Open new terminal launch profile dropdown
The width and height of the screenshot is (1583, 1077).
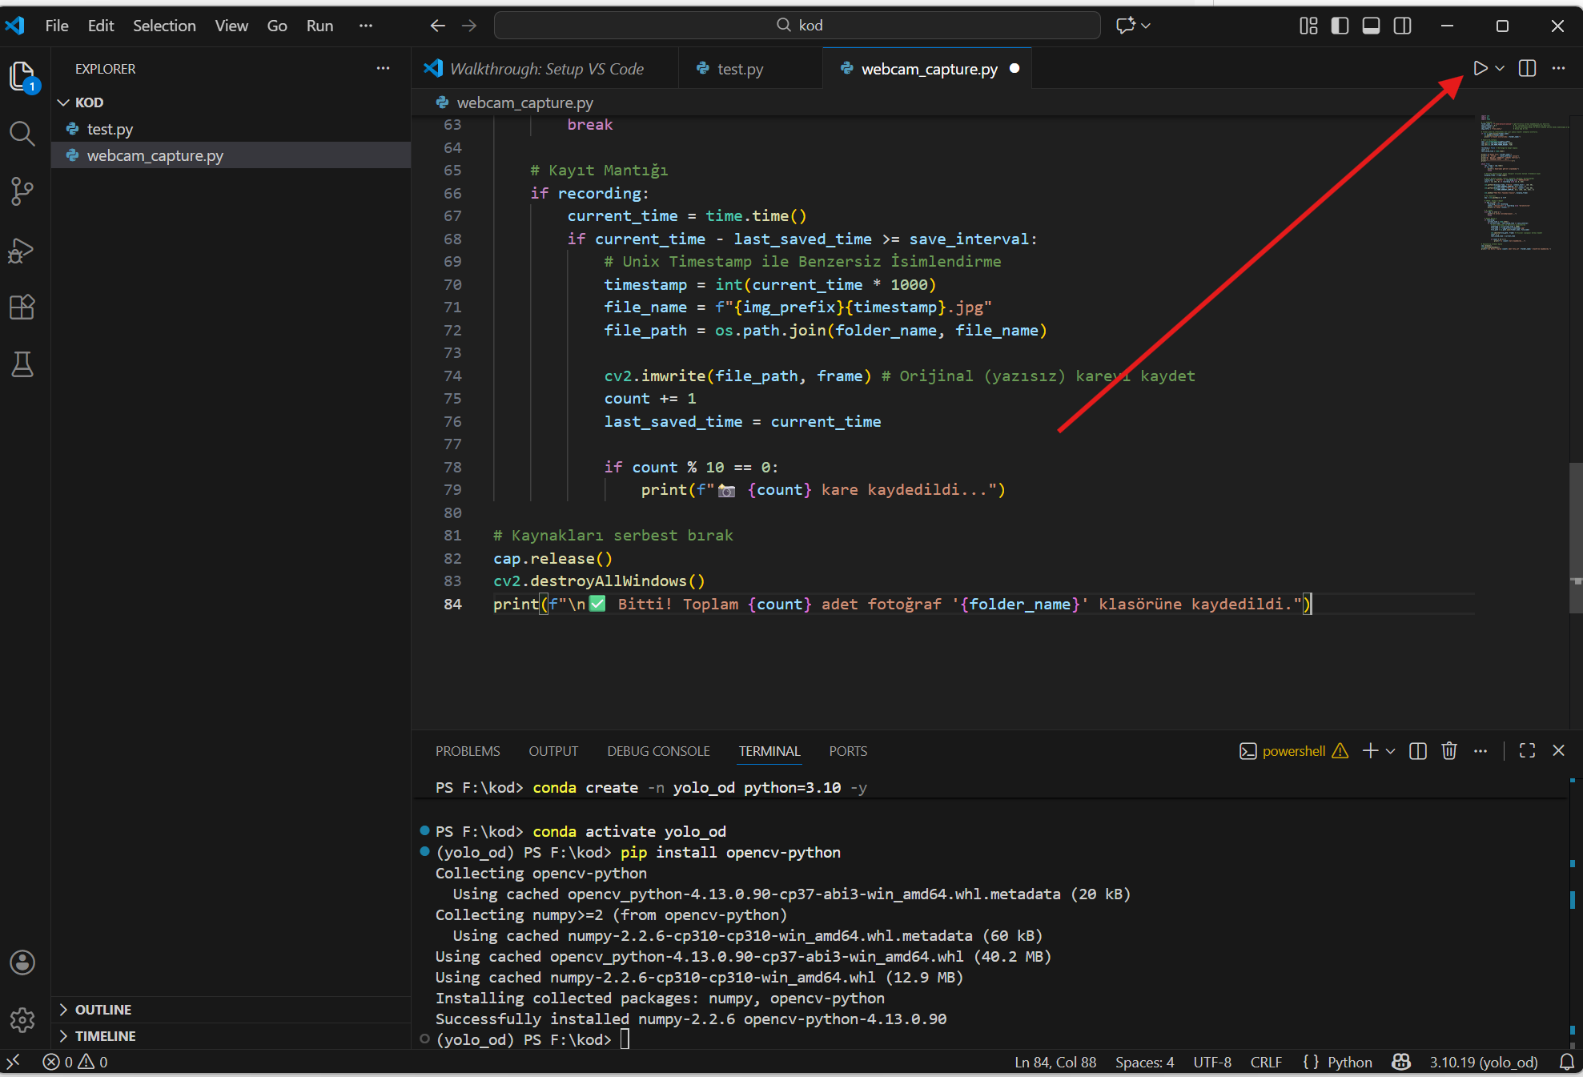coord(1391,751)
